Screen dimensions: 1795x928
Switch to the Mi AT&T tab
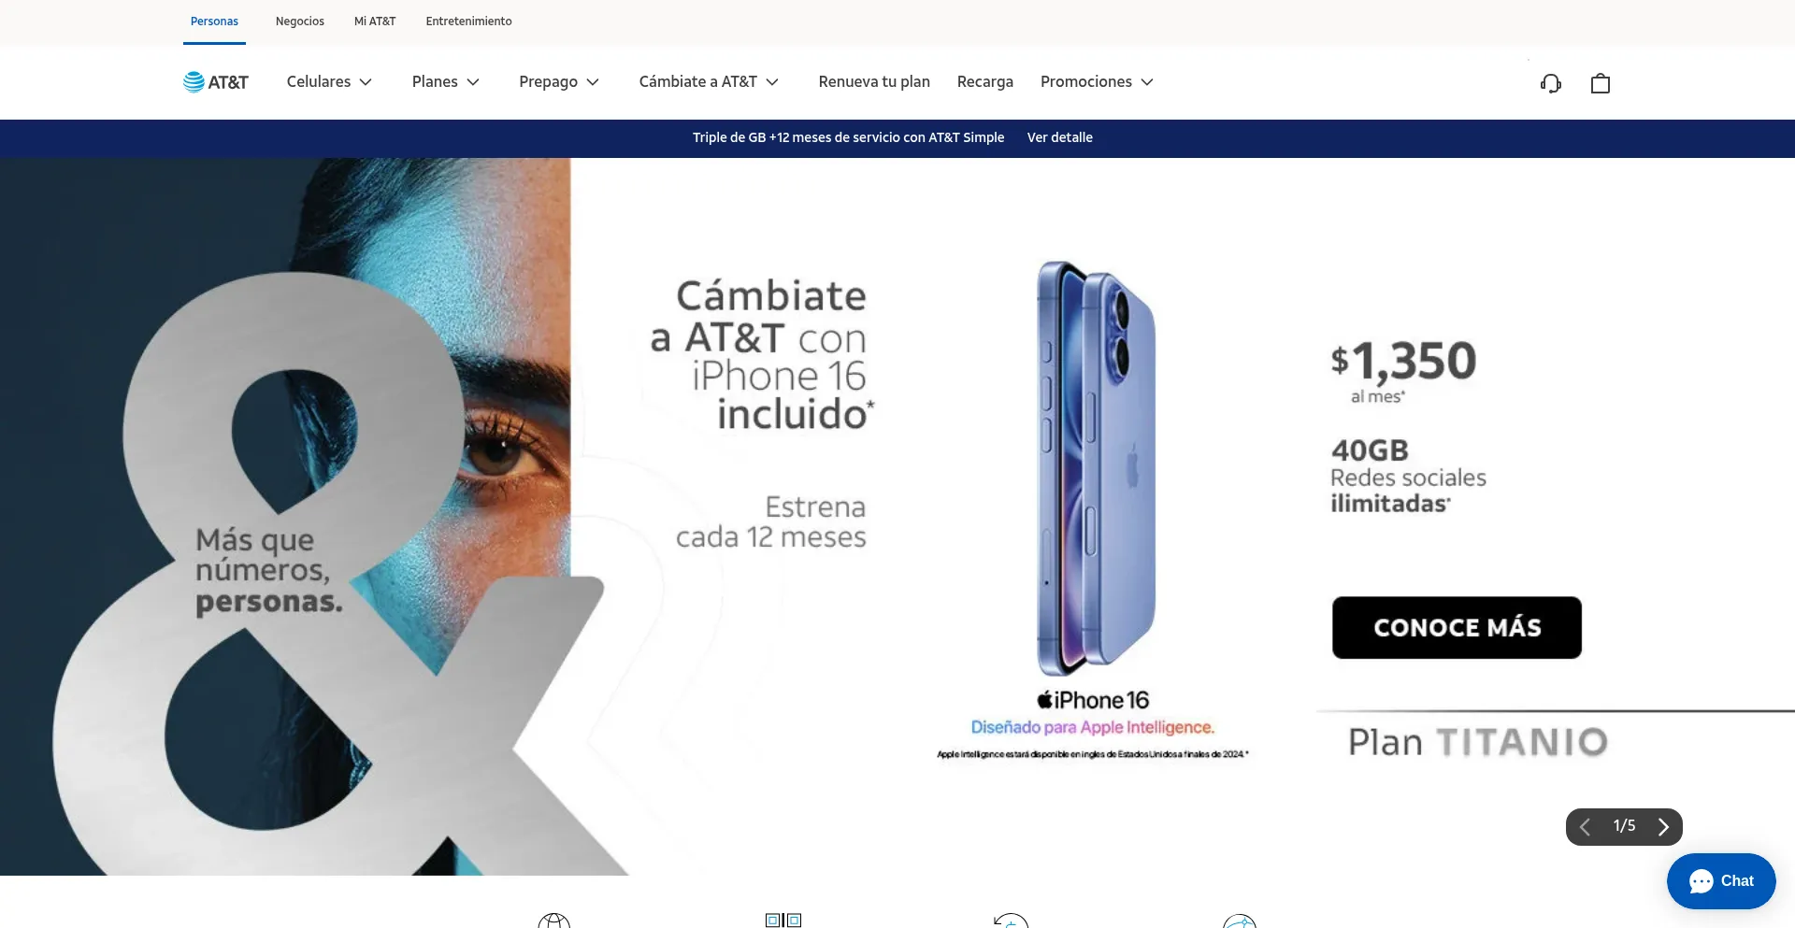[x=375, y=21]
